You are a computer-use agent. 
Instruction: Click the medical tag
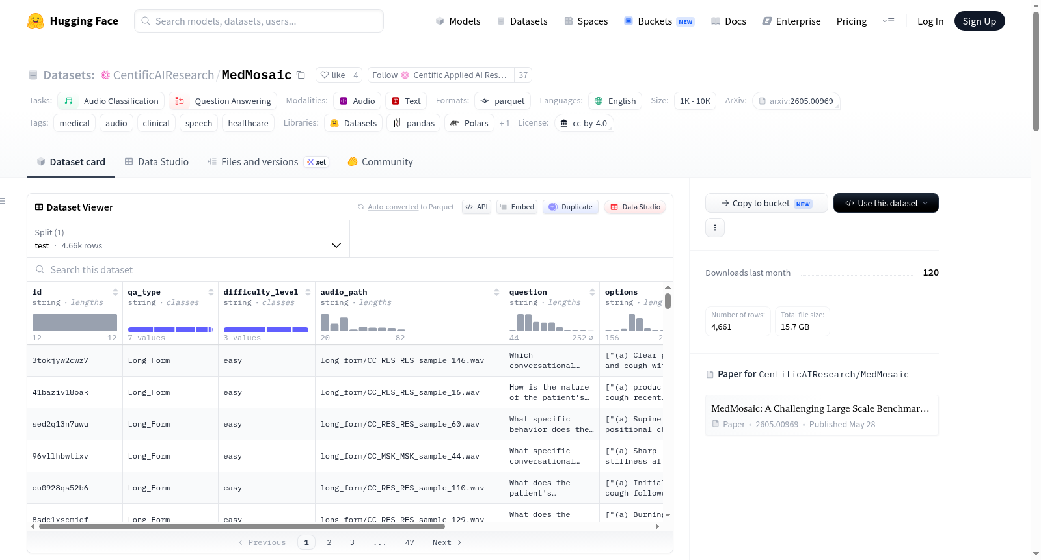(x=75, y=123)
